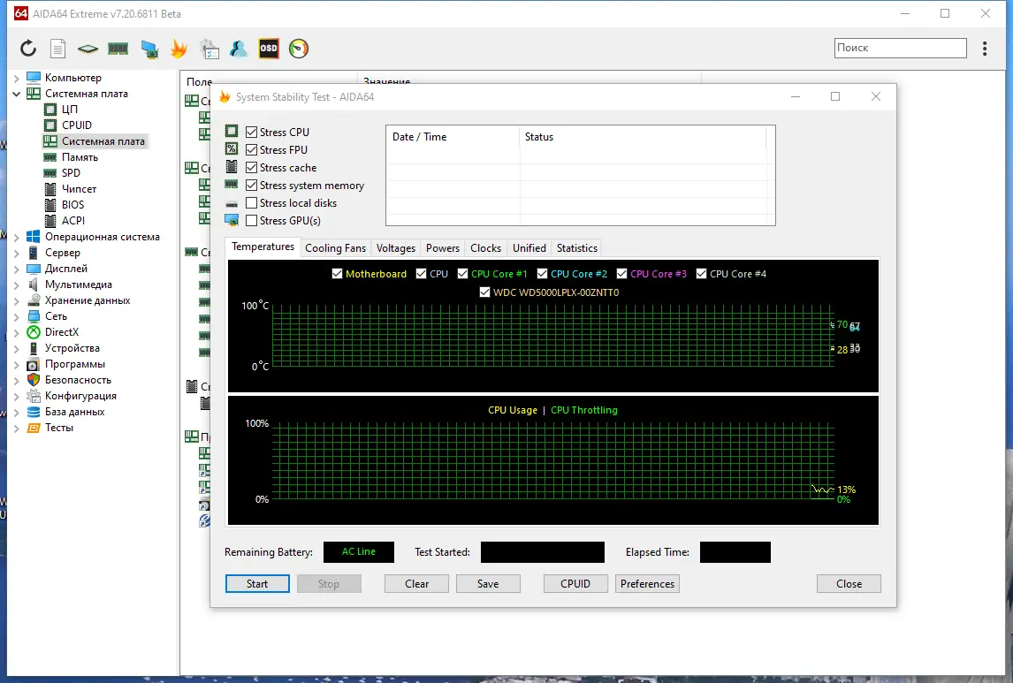Screen dimensions: 1013x683
Task: Open the OSD panel icon
Action: click(x=269, y=49)
